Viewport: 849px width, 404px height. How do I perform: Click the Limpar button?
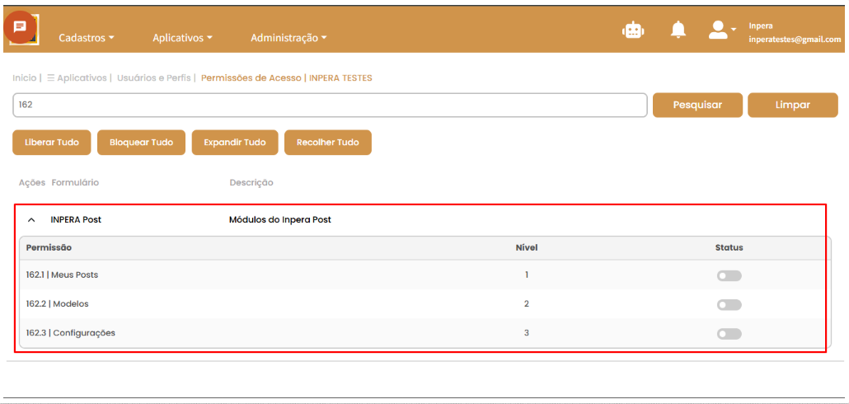793,105
